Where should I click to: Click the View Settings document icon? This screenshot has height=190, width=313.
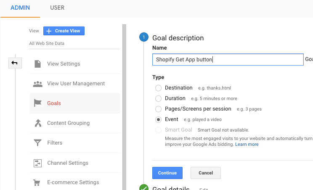(x=37, y=64)
